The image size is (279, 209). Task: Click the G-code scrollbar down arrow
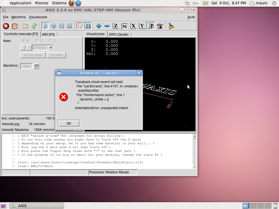tap(194, 167)
